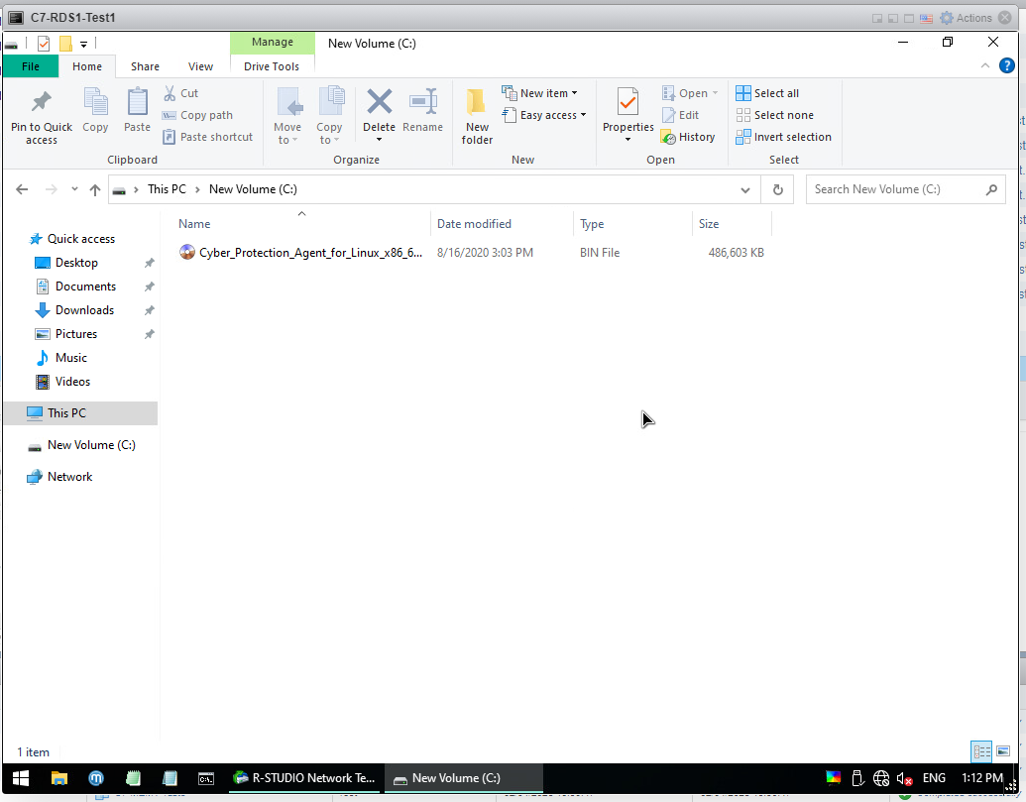Open the View ribbon tab

pos(200,66)
